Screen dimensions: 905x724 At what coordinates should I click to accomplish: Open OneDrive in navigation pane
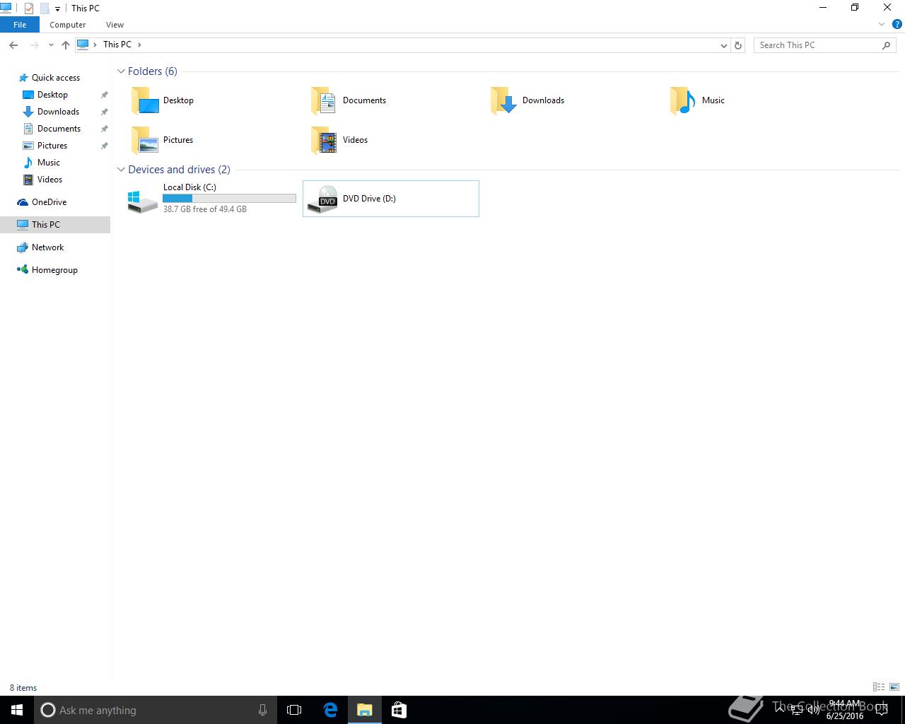(49, 202)
